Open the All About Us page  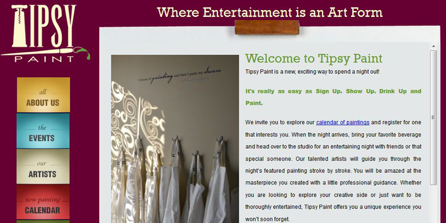pos(43,95)
